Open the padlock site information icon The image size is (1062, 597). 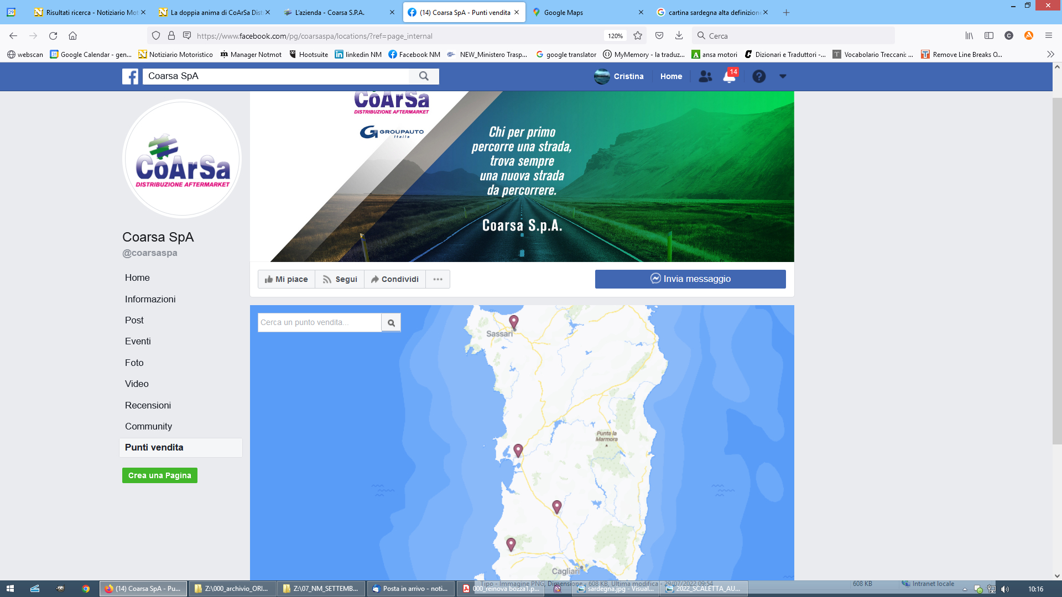coord(171,36)
